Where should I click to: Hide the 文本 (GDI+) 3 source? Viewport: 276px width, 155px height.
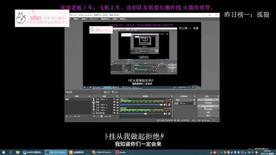(114, 105)
